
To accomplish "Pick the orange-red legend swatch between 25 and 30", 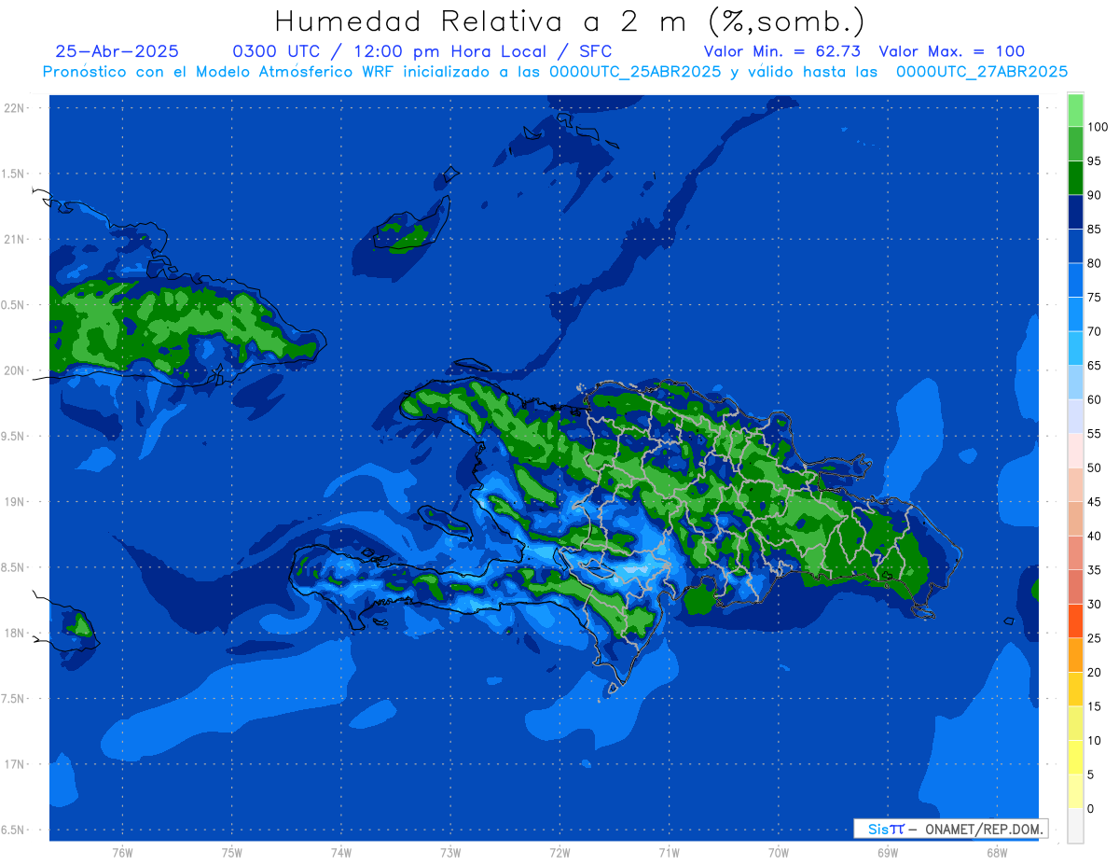I will pyautogui.click(x=1075, y=621).
